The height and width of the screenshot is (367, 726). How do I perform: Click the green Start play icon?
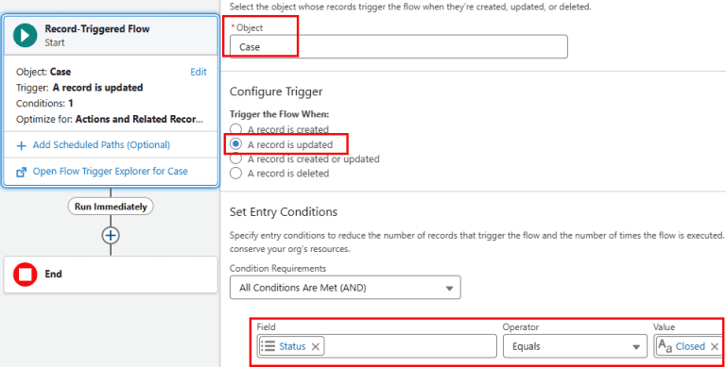[x=25, y=35]
